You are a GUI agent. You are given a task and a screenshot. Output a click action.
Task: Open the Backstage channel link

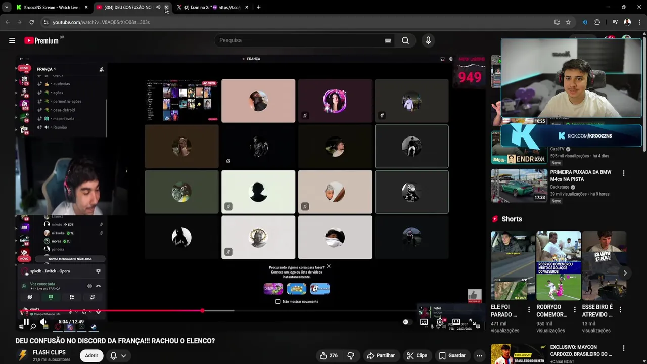click(x=560, y=187)
